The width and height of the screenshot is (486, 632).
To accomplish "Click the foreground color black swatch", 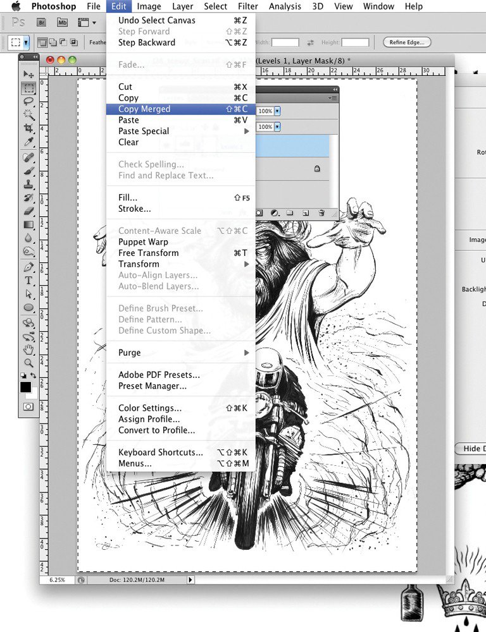I will click(x=25, y=387).
